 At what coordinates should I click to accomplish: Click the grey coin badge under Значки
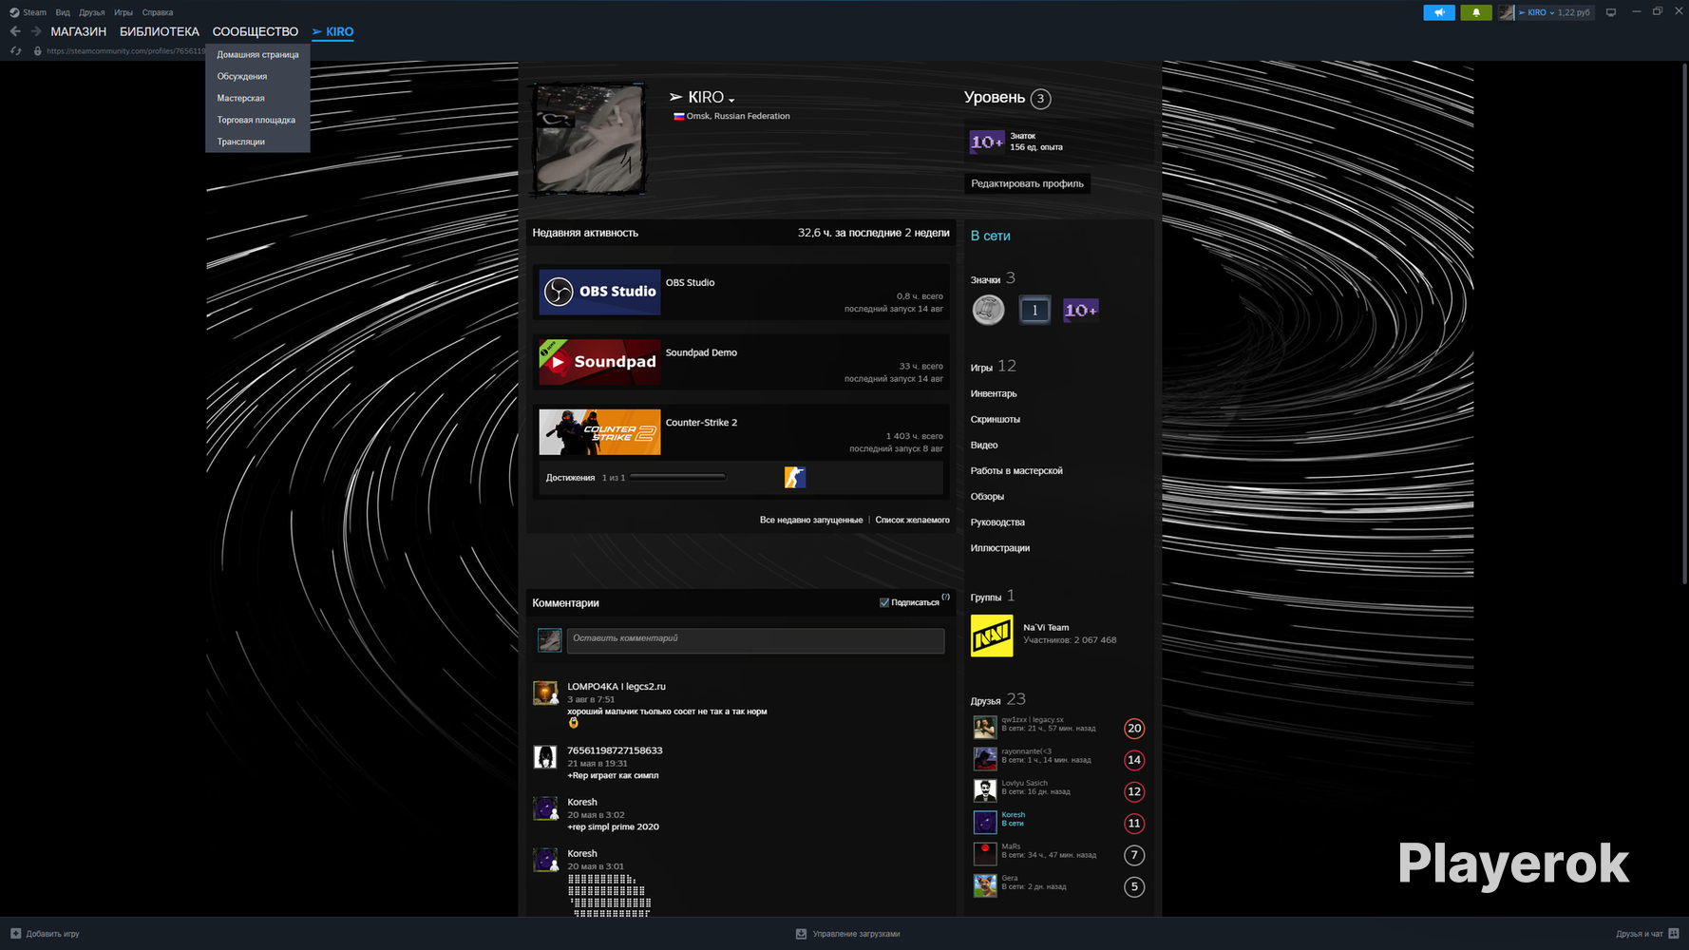(x=988, y=310)
